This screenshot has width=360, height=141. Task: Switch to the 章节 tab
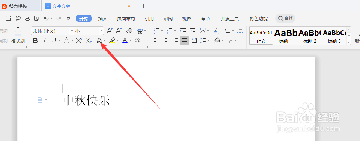tap(205, 19)
